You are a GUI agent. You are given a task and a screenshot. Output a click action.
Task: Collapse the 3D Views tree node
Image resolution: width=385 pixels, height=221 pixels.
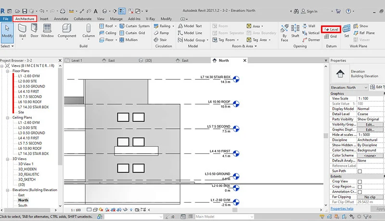click(x=8, y=159)
